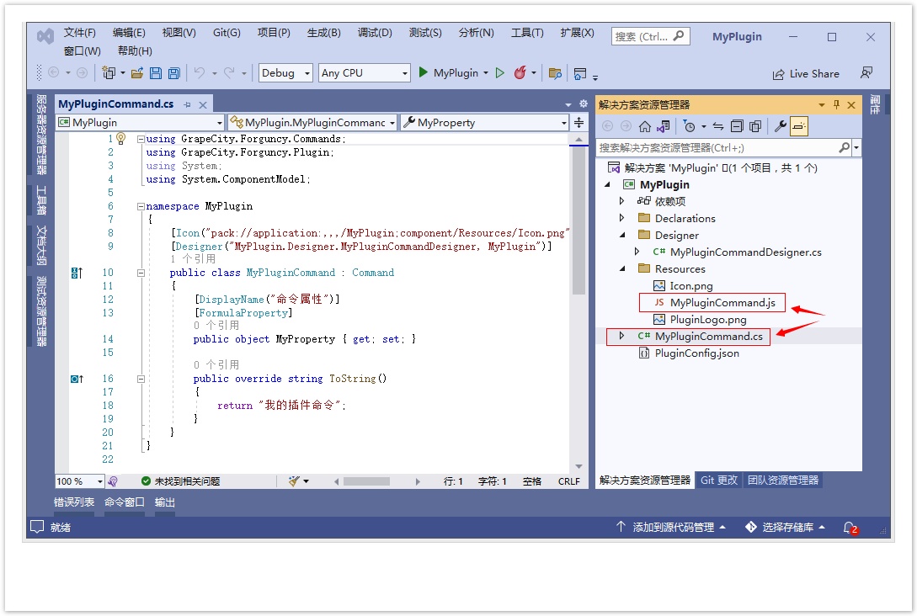
Task: Click the Show All Files icon
Action: click(x=755, y=126)
